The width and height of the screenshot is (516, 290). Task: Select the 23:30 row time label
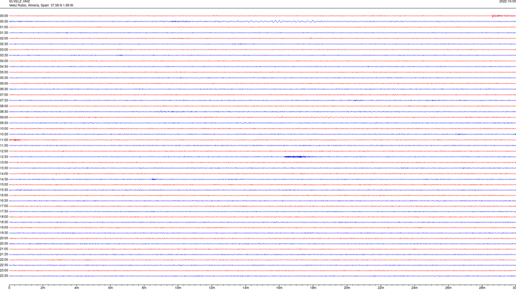[x=4, y=276]
